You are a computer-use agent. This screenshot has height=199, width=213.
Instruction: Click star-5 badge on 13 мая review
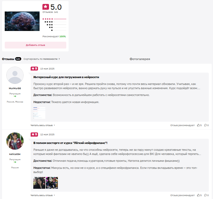click(34, 68)
